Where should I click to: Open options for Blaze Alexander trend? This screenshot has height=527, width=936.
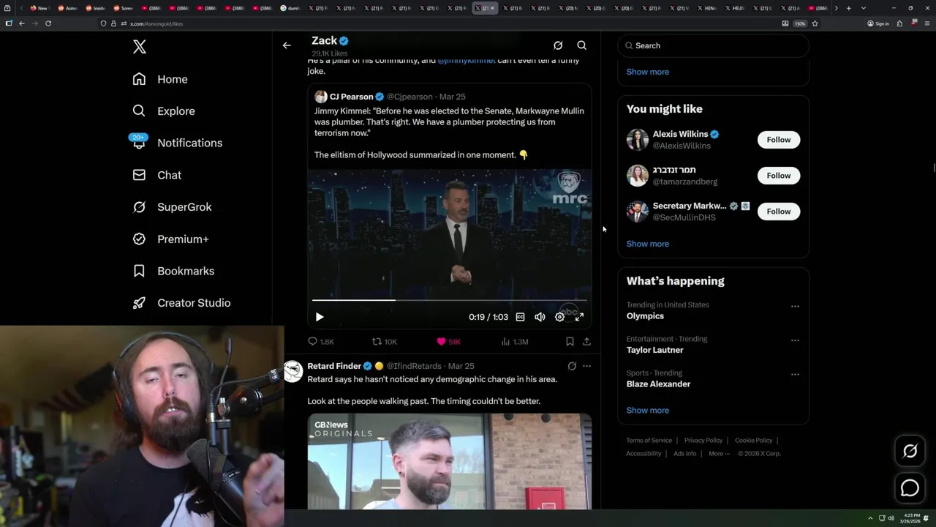click(795, 375)
